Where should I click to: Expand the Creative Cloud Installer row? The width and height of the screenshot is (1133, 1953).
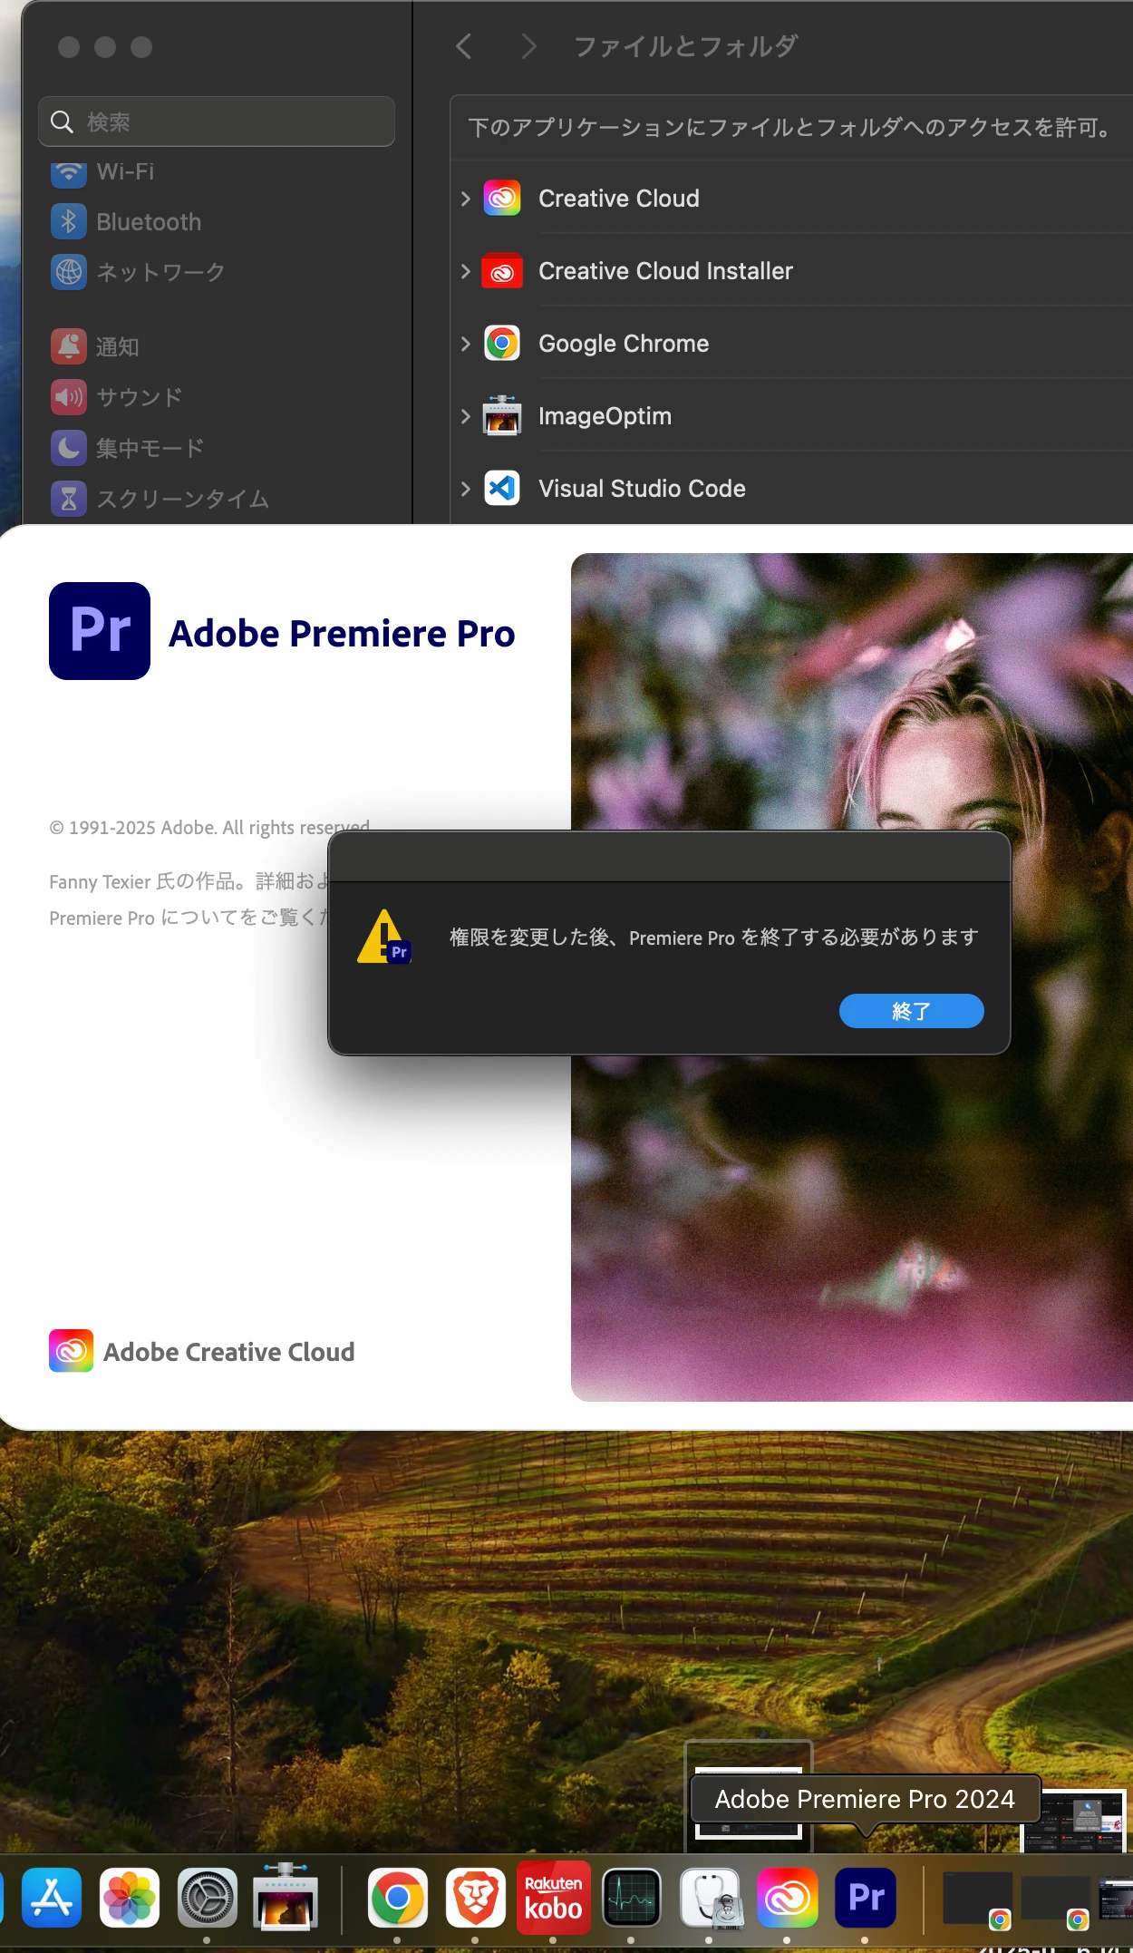465,271
